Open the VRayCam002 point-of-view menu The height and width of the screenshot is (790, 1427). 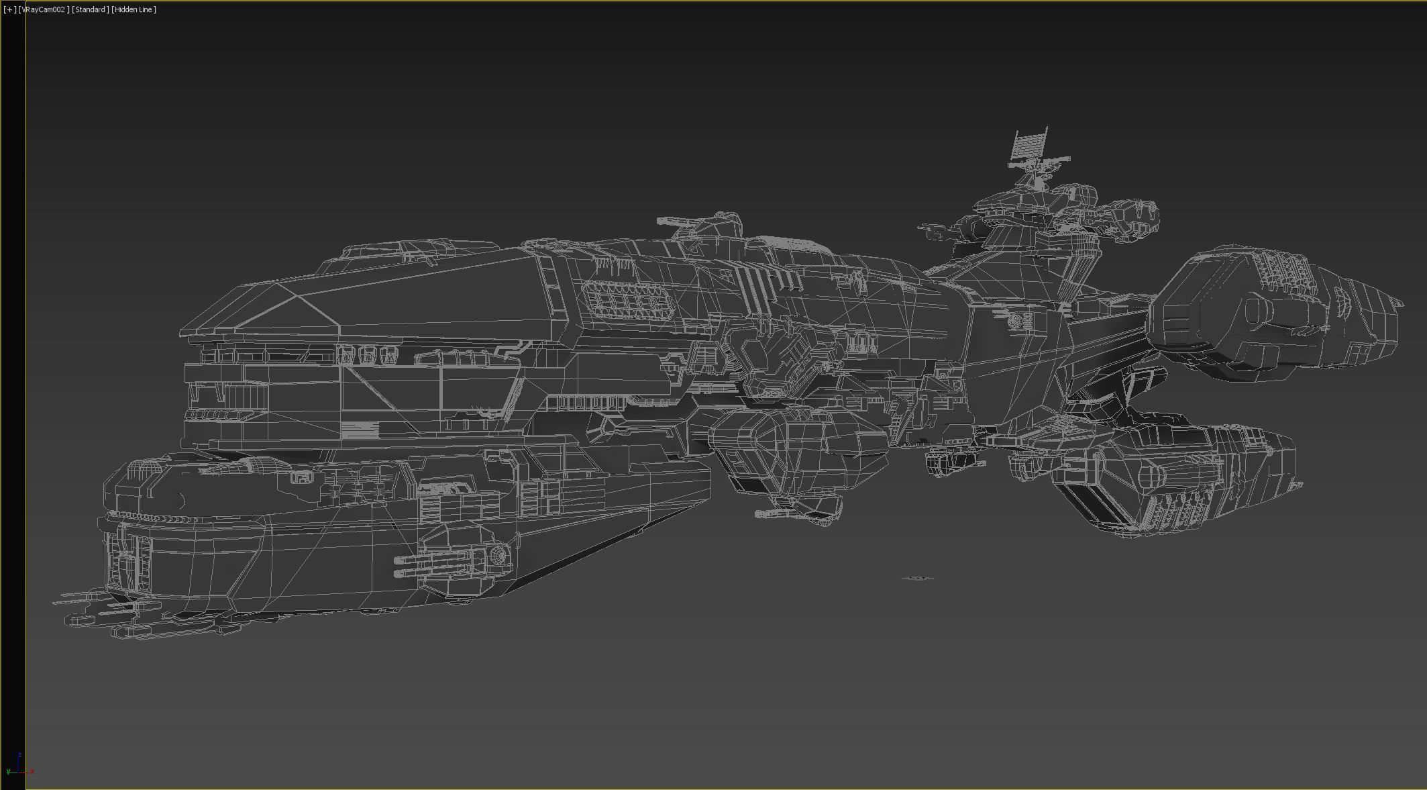[44, 9]
